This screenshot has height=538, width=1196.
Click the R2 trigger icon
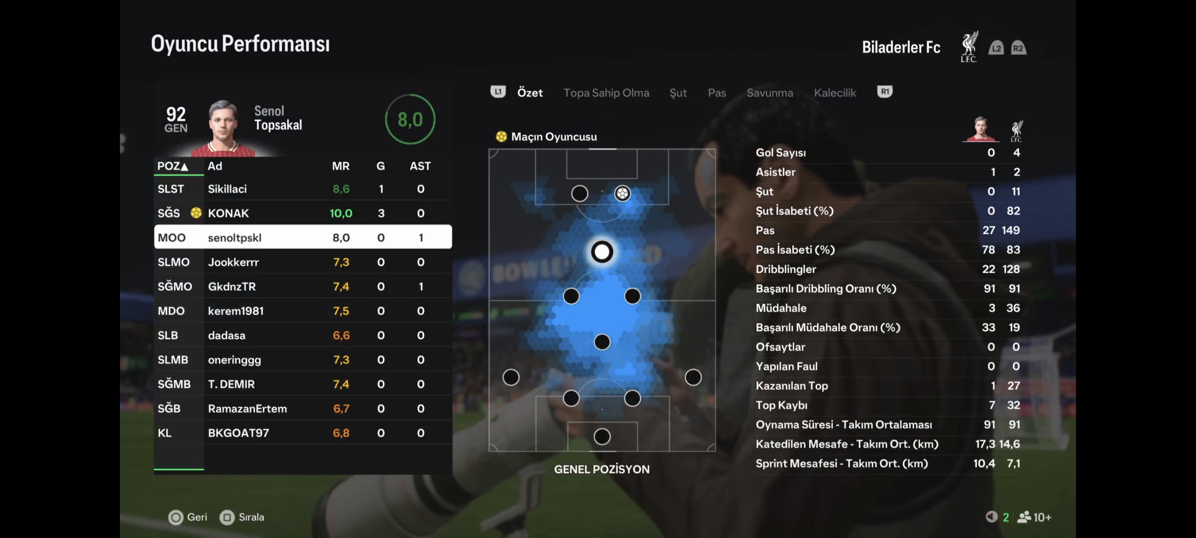[1018, 48]
